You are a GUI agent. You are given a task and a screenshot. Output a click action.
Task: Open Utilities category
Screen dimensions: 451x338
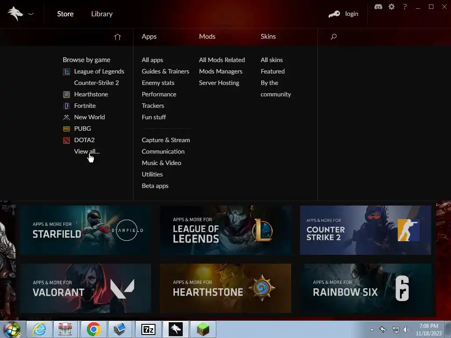[x=152, y=174]
